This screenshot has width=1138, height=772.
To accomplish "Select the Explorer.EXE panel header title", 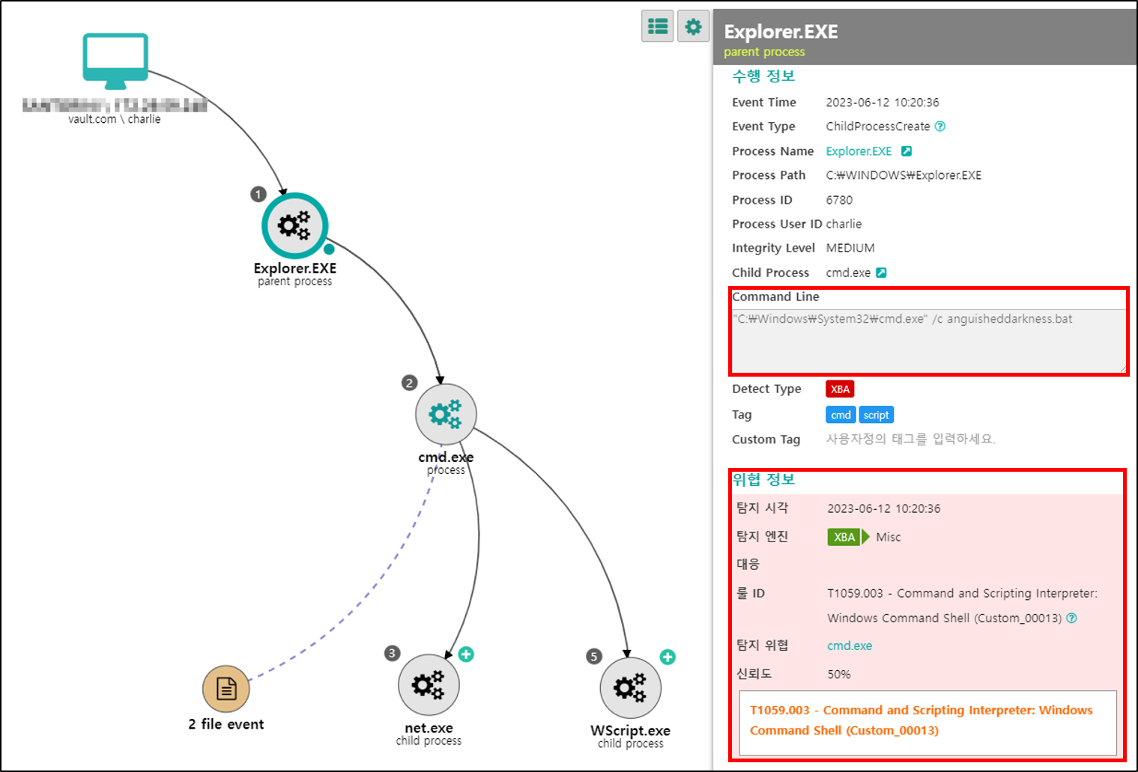I will [781, 31].
